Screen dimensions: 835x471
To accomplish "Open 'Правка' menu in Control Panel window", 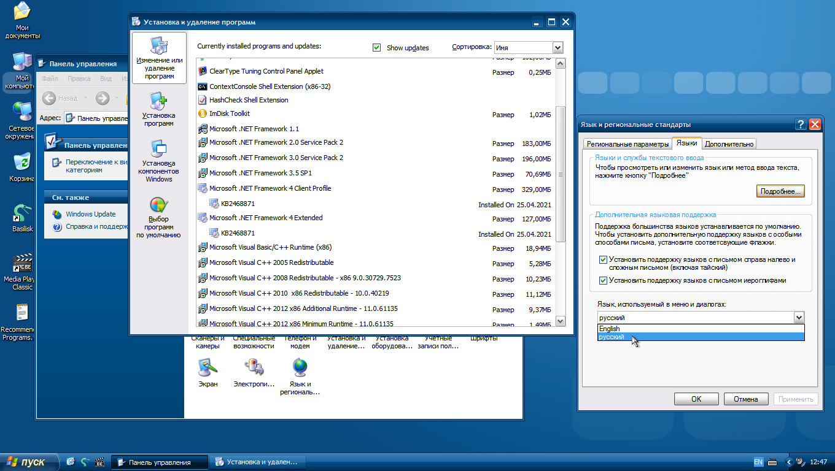I will pos(79,78).
